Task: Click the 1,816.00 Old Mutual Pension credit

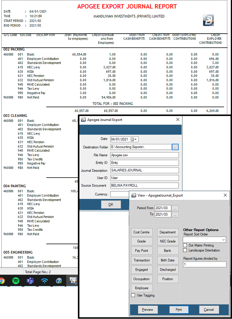Action: click(x=109, y=80)
